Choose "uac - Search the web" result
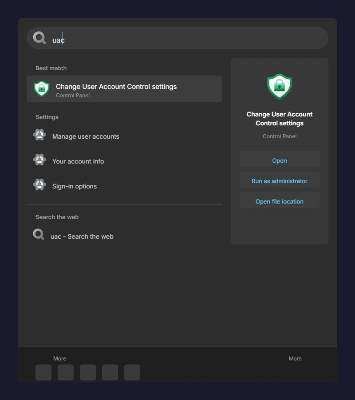Image resolution: width=355 pixels, height=400 pixels. coord(82,236)
